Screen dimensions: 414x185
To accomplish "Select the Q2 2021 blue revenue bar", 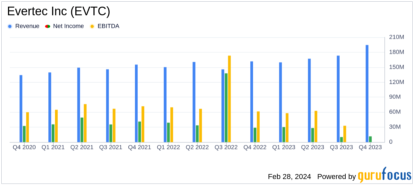I will pyautogui.click(x=79, y=105).
